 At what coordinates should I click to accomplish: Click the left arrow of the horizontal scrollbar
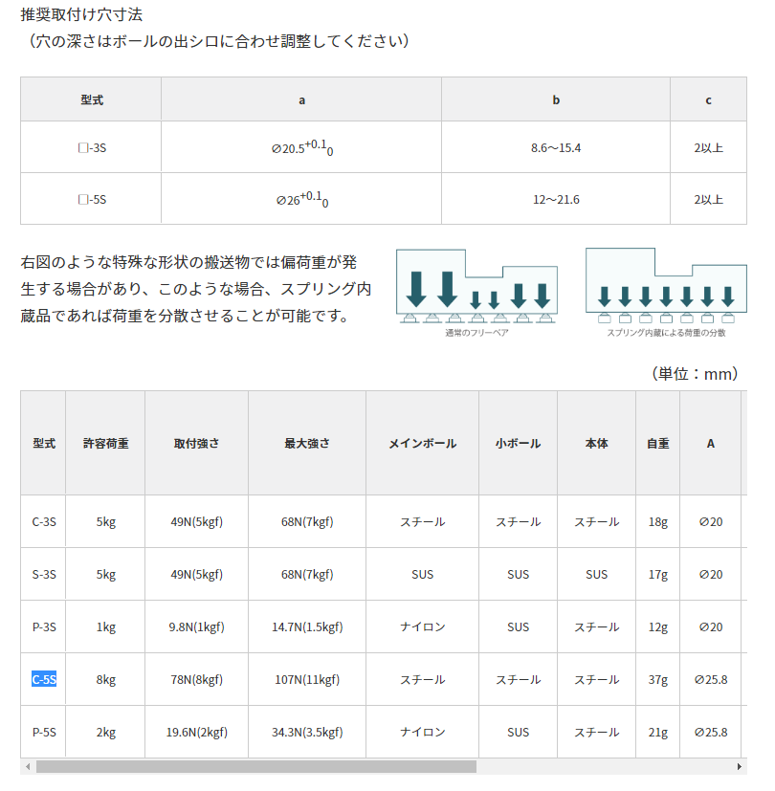point(26,765)
